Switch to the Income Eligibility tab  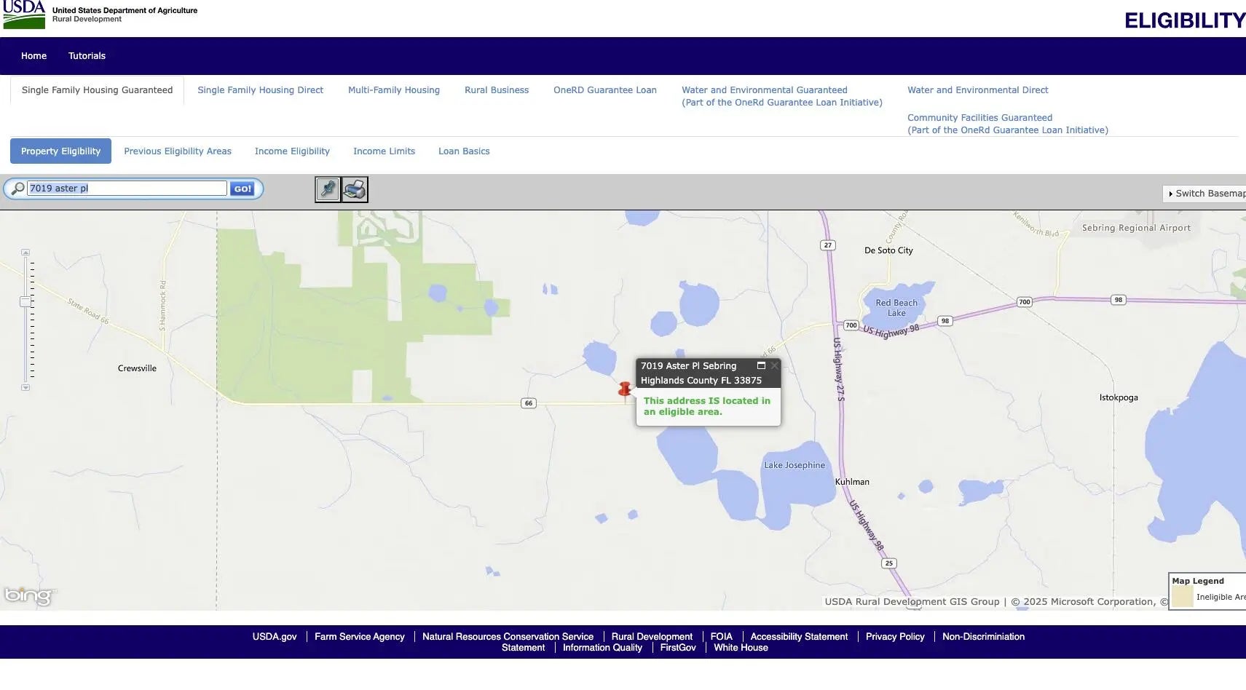click(x=292, y=151)
